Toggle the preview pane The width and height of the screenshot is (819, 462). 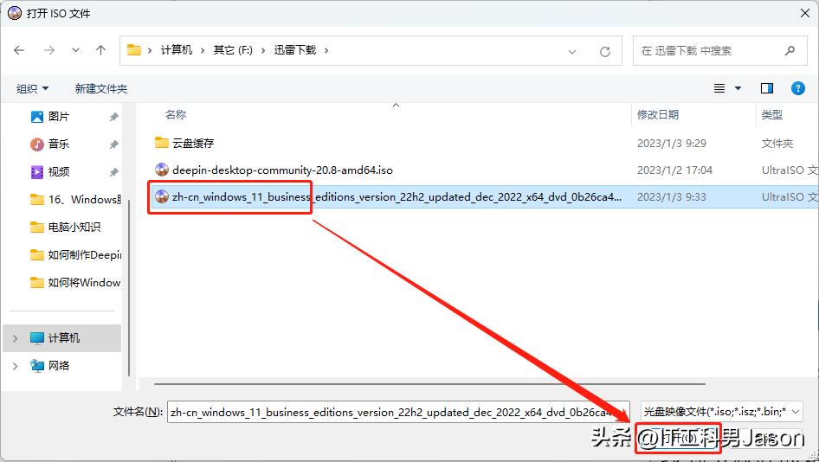767,88
